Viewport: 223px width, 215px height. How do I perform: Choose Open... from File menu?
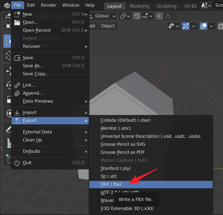[50, 22]
